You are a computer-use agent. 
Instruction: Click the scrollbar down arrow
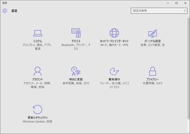click(x=189, y=133)
